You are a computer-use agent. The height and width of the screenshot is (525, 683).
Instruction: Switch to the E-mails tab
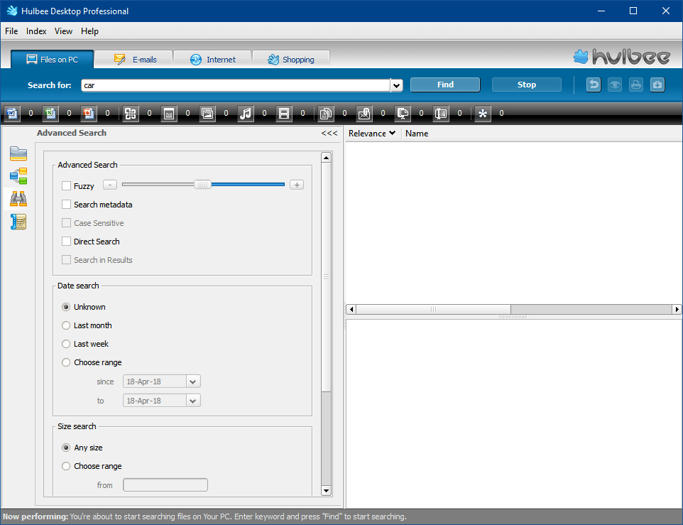pyautogui.click(x=134, y=58)
